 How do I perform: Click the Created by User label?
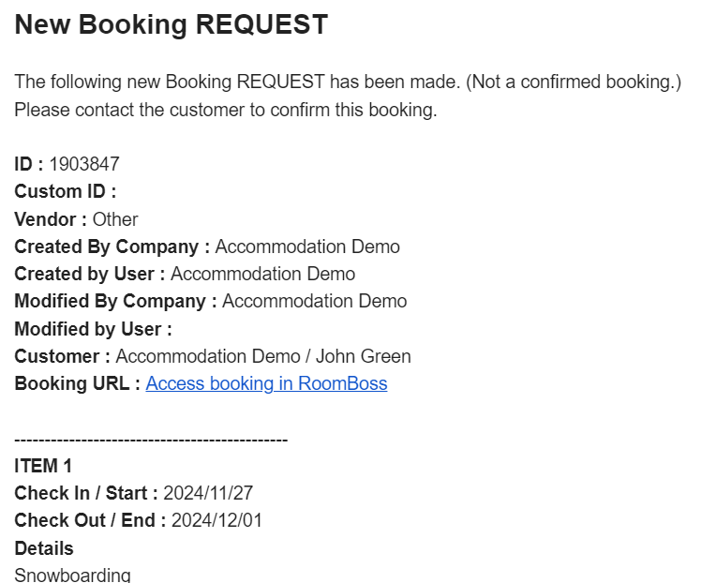point(89,274)
